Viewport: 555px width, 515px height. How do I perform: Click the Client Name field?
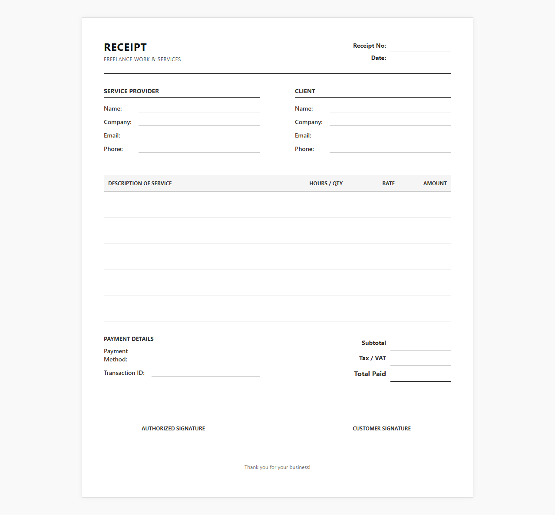point(390,108)
